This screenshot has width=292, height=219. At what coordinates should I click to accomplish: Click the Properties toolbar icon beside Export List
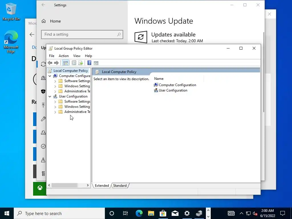[x=74, y=63]
